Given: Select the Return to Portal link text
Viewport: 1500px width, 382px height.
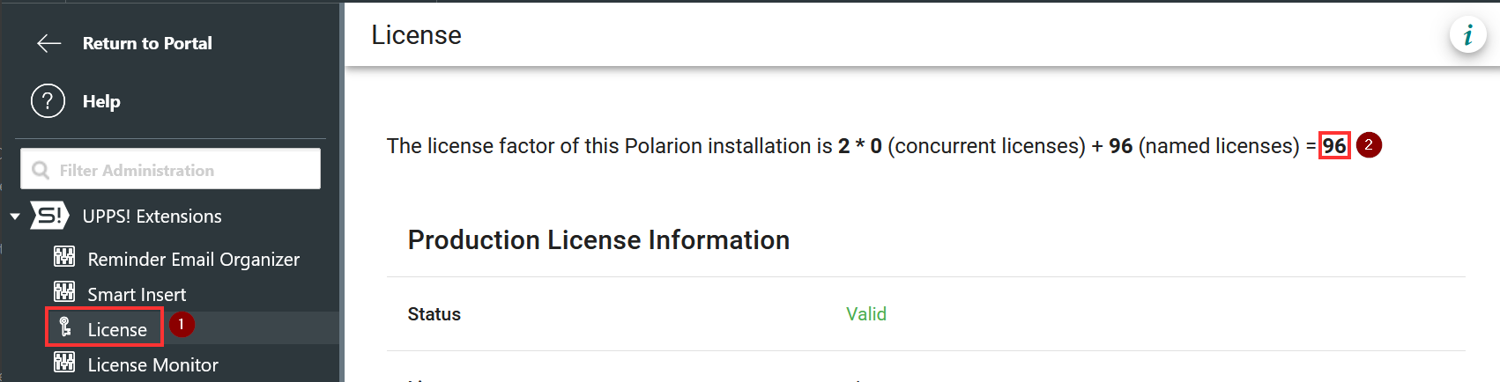Looking at the screenshot, I should coord(147,43).
